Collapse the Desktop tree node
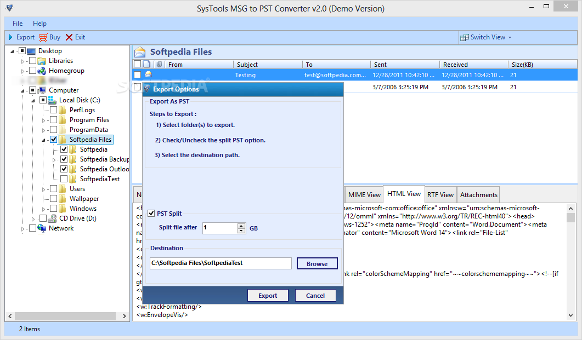 12,51
